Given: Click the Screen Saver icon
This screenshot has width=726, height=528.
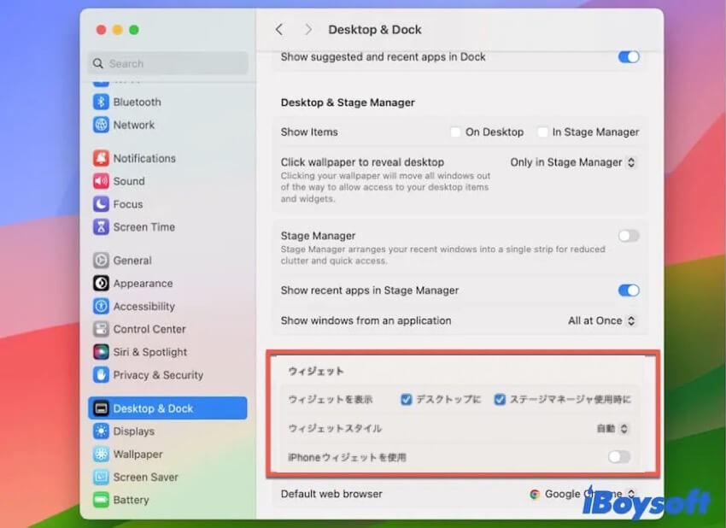Looking at the screenshot, I should coord(101,477).
